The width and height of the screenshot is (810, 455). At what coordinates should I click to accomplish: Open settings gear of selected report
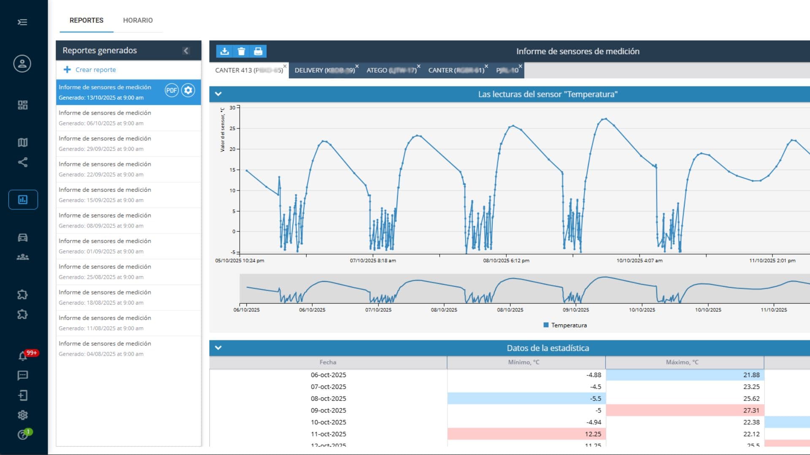coord(188,90)
